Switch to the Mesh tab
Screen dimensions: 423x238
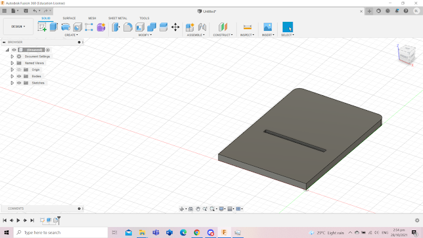click(x=92, y=18)
